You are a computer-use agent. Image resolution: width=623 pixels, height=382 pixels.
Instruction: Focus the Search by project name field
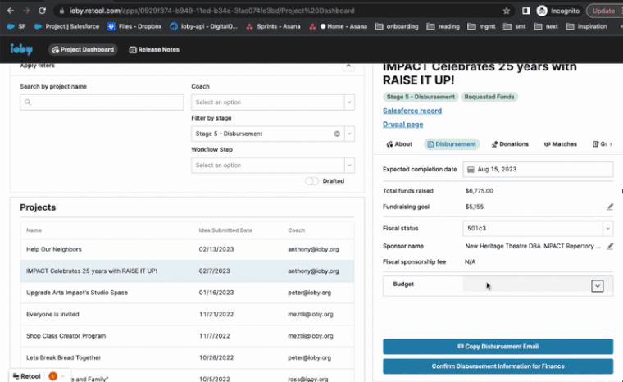click(102, 102)
